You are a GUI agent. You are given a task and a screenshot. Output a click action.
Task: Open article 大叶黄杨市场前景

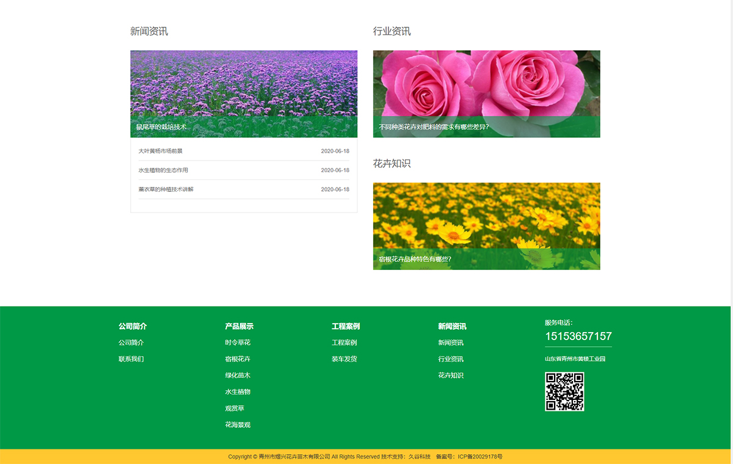[x=161, y=151]
